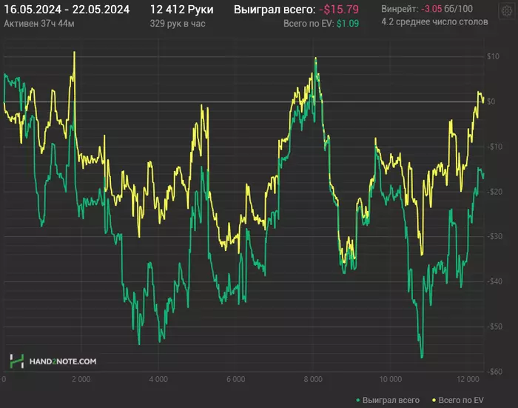This screenshot has height=408, width=518.
Task: Click the yellow legend dot for Всего по EV
Action: point(434,401)
